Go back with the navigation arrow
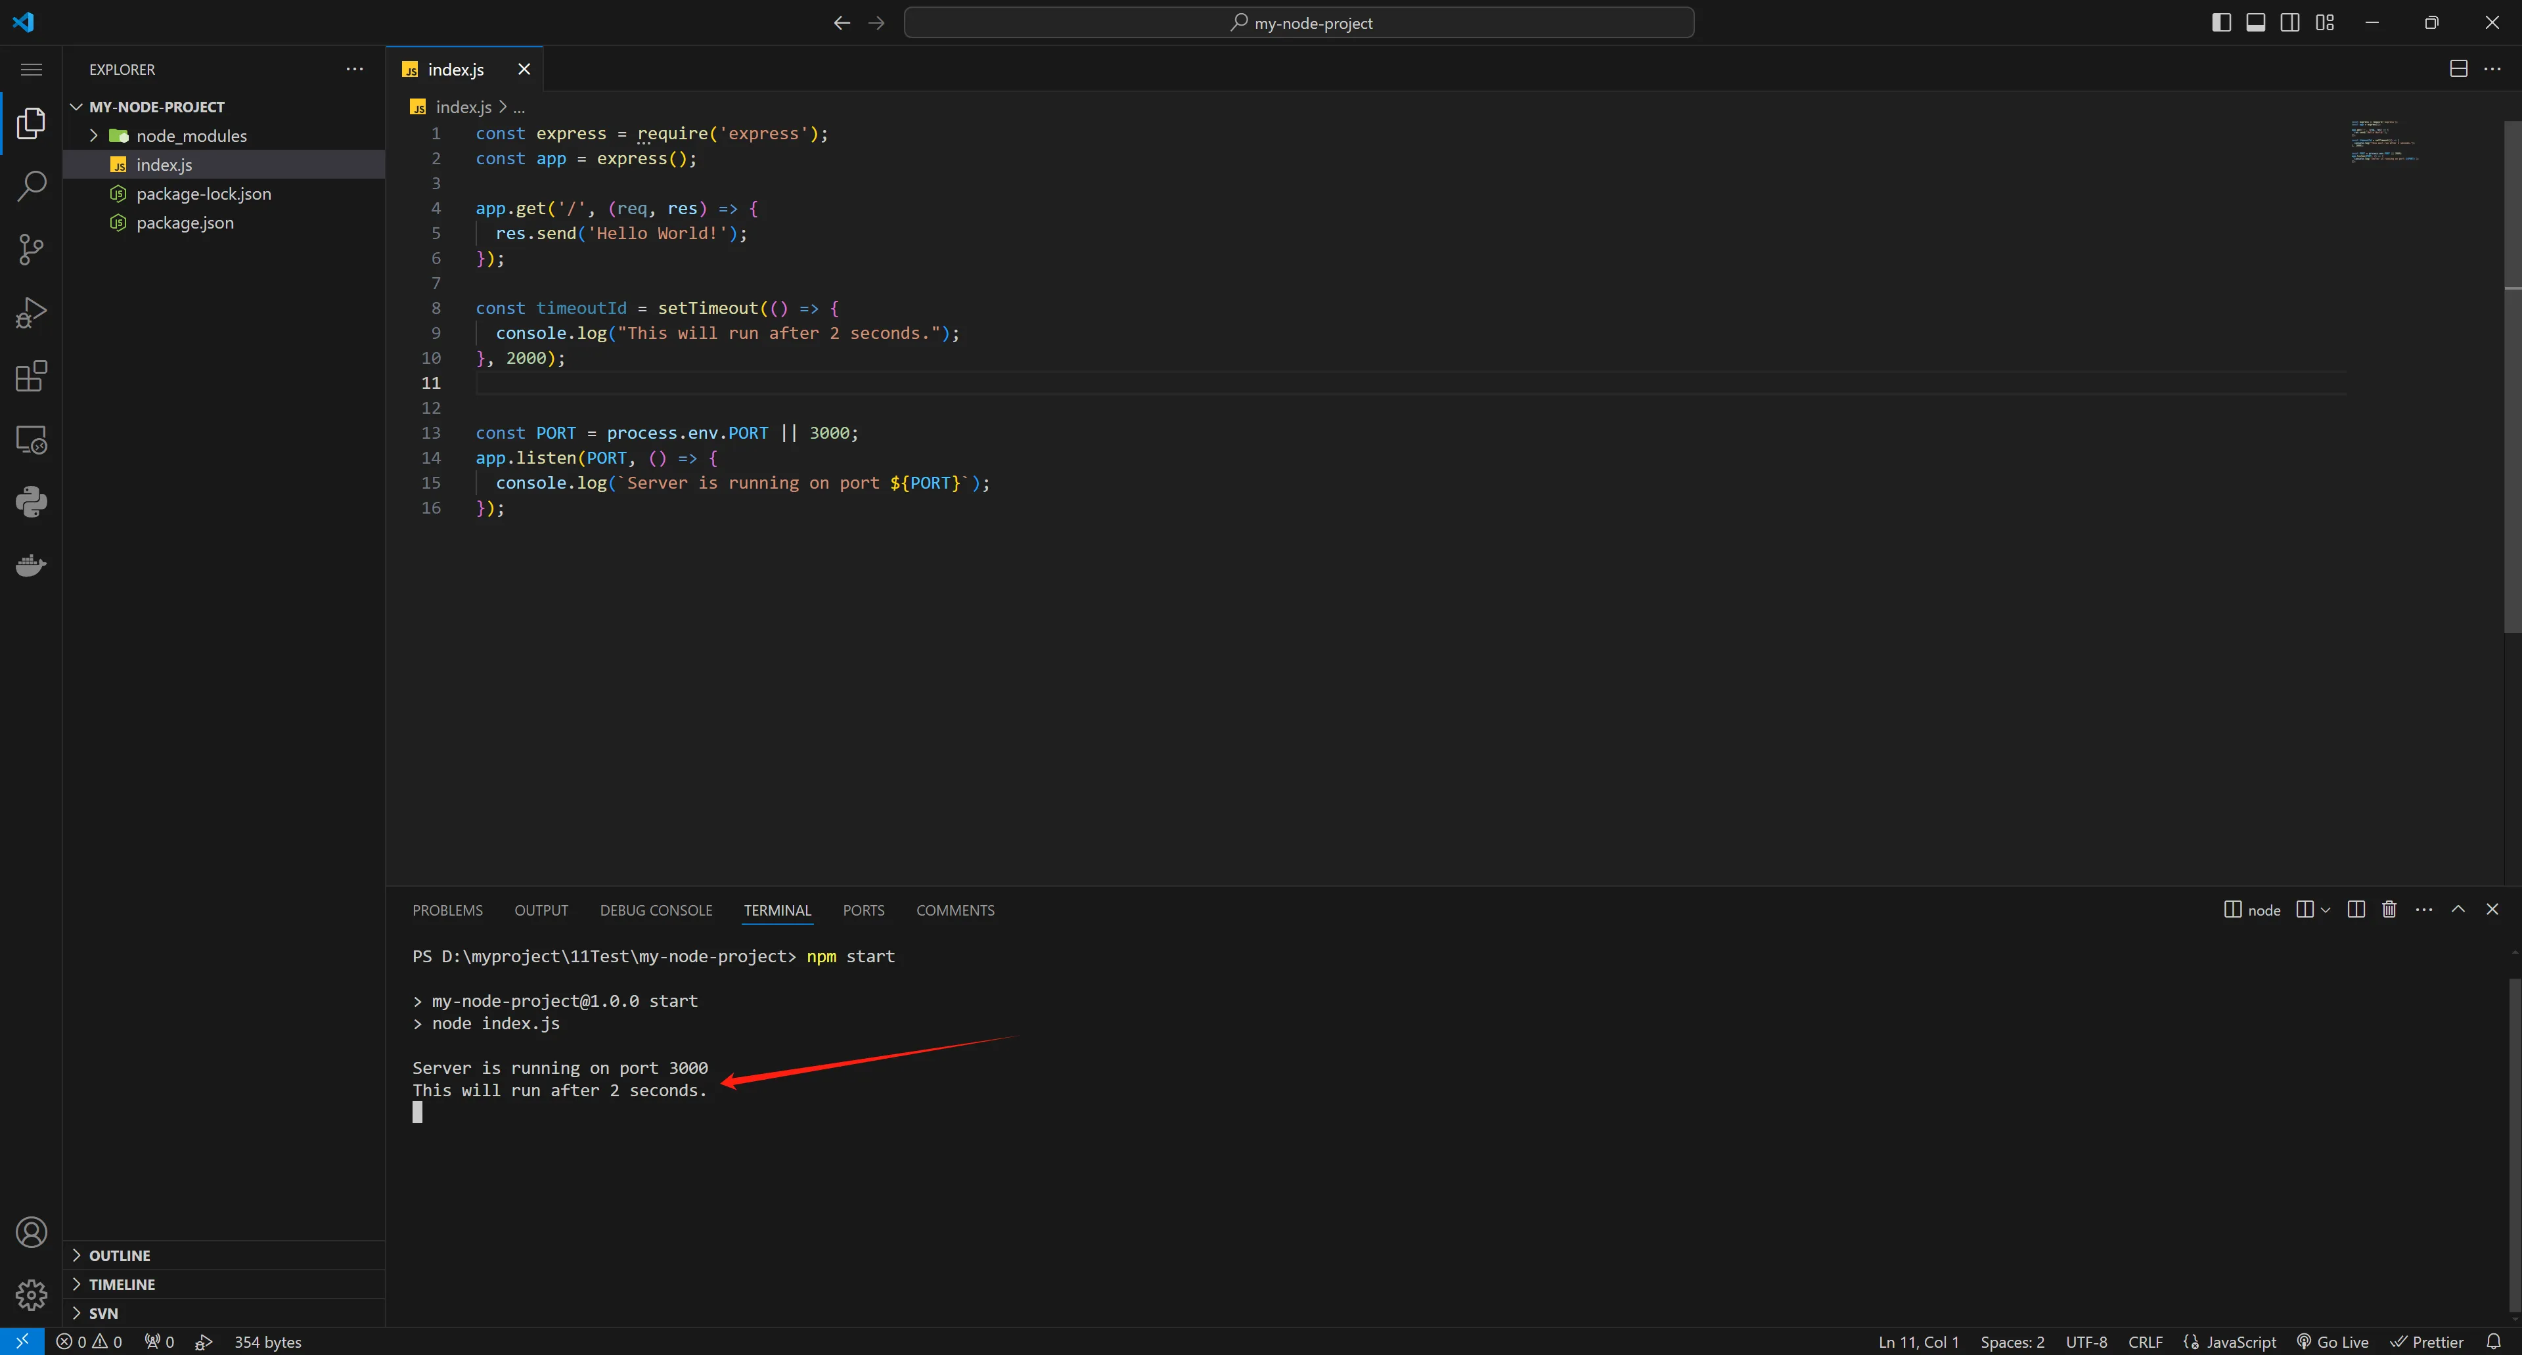Screen dimensions: 2522x1355 (842, 22)
